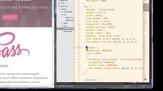Screen dimensions: 163x91
Task: Expand the imgs folder arrow
Action: pos(62,23)
